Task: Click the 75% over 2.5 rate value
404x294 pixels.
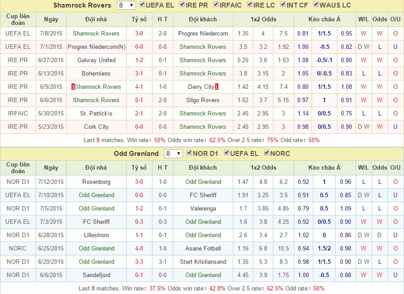Action: point(272,140)
